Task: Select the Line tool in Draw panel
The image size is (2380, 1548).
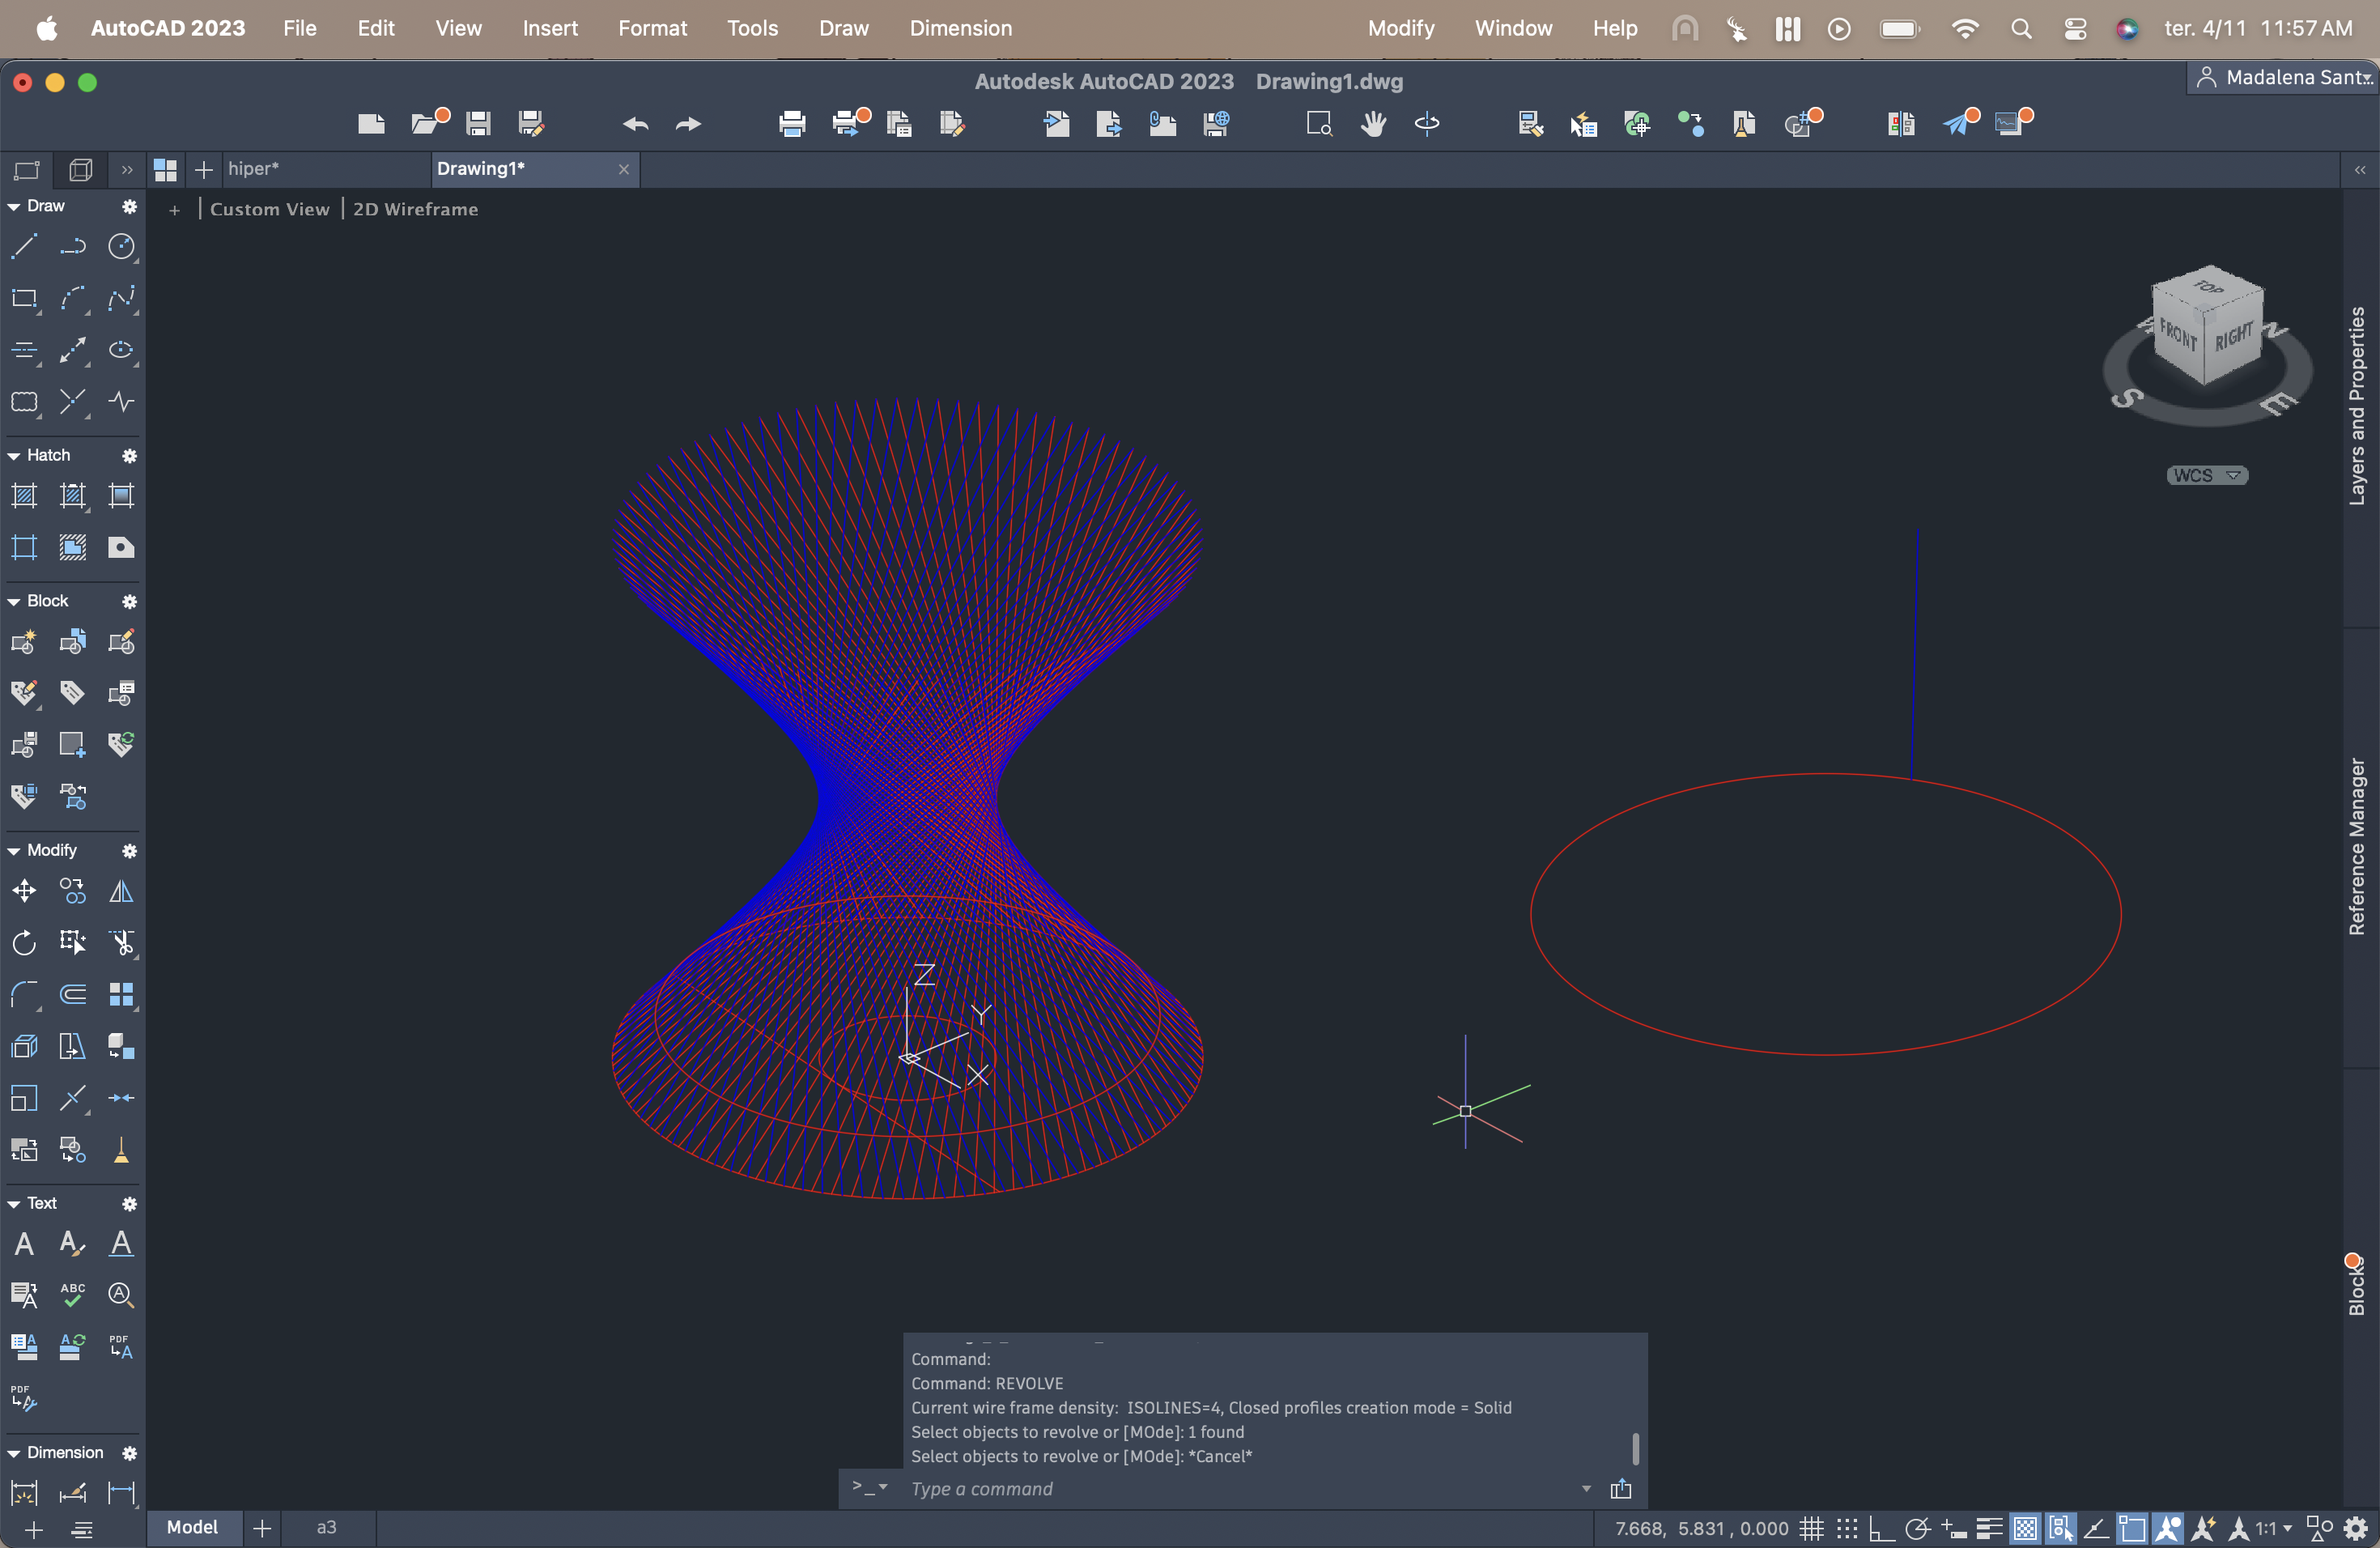Action: [x=24, y=246]
